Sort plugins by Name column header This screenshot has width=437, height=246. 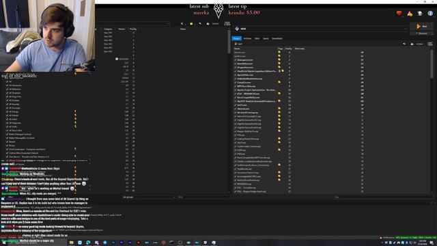[237, 49]
